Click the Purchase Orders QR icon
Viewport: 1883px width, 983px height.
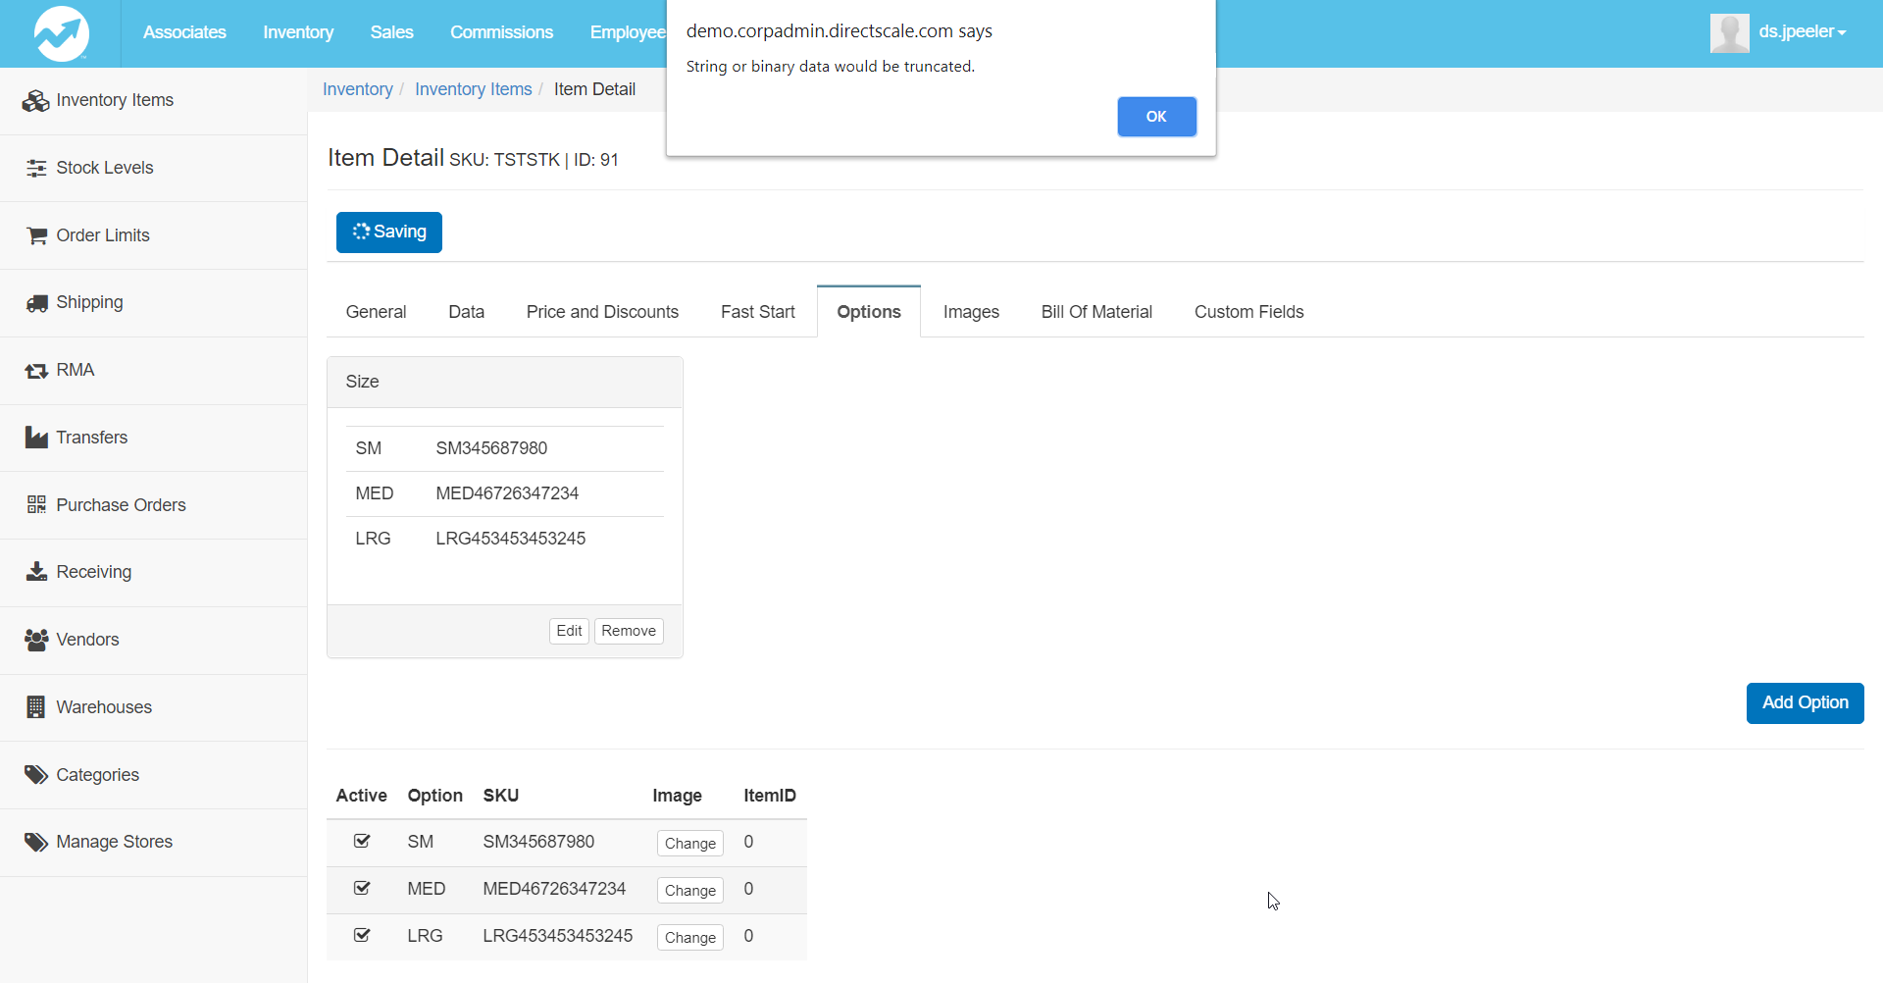pos(36,505)
